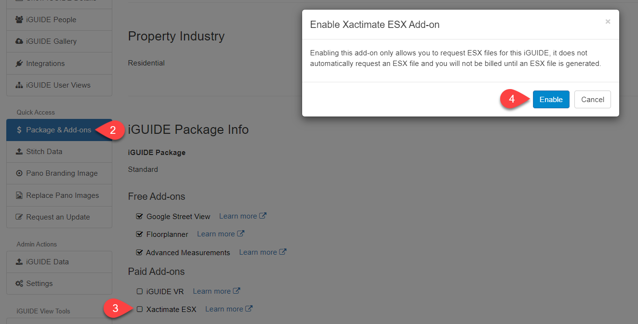Click the 'Free Add-ons' heading
638x324 pixels.
pyautogui.click(x=157, y=196)
